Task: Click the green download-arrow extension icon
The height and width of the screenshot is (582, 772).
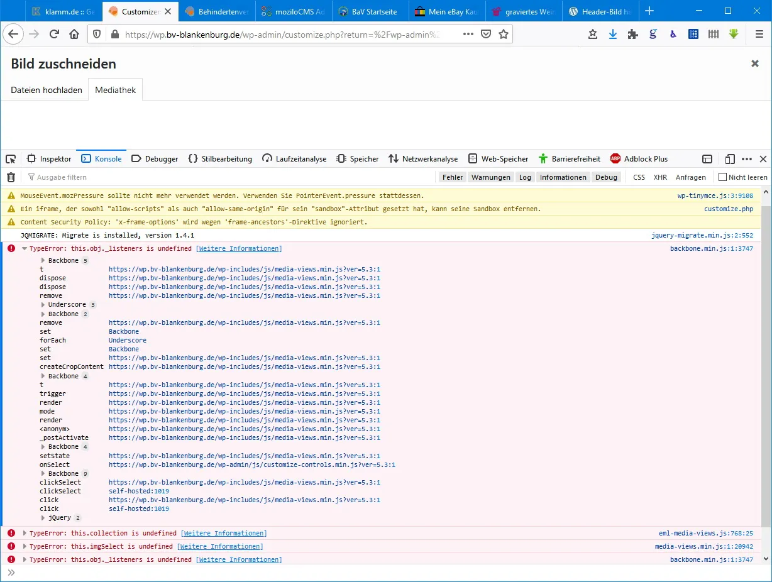Action: (734, 35)
